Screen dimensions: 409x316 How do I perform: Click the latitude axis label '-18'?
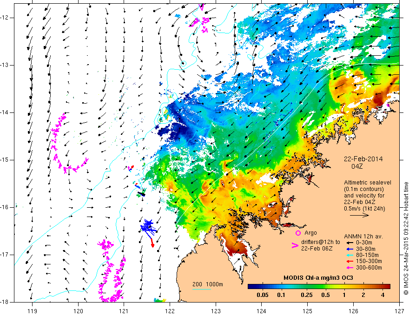(5, 302)
